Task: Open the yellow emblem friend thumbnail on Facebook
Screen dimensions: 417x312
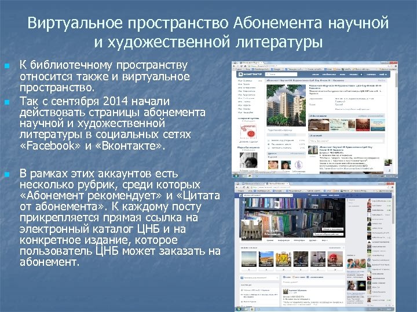Action: coord(283,259)
